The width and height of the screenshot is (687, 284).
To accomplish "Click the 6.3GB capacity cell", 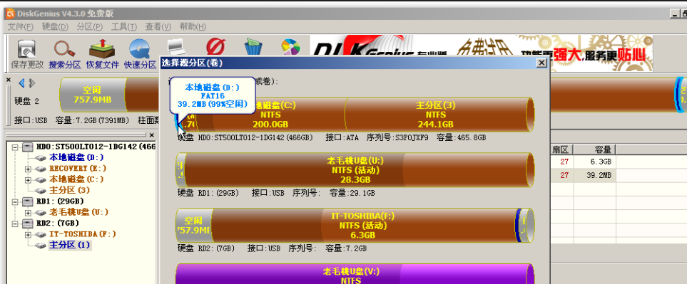I will point(594,162).
